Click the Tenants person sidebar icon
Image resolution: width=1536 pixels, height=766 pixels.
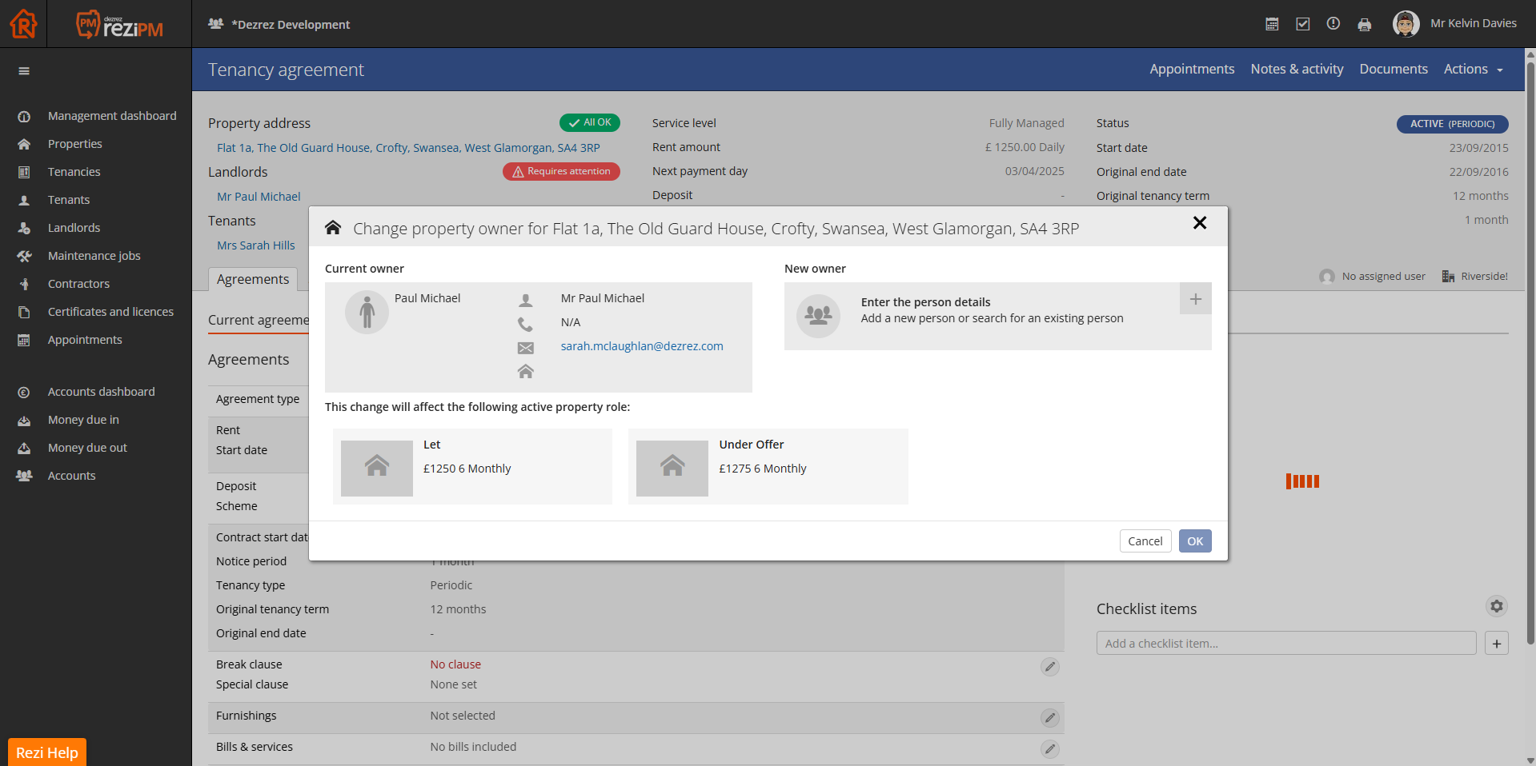click(x=24, y=201)
